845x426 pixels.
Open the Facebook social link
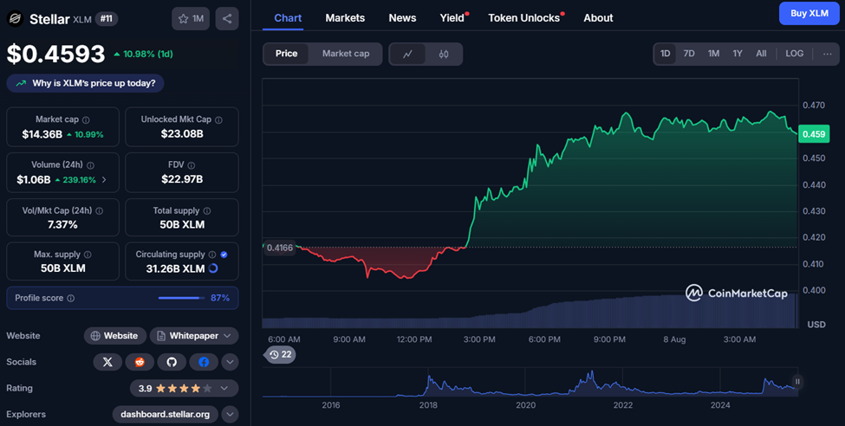tap(204, 362)
